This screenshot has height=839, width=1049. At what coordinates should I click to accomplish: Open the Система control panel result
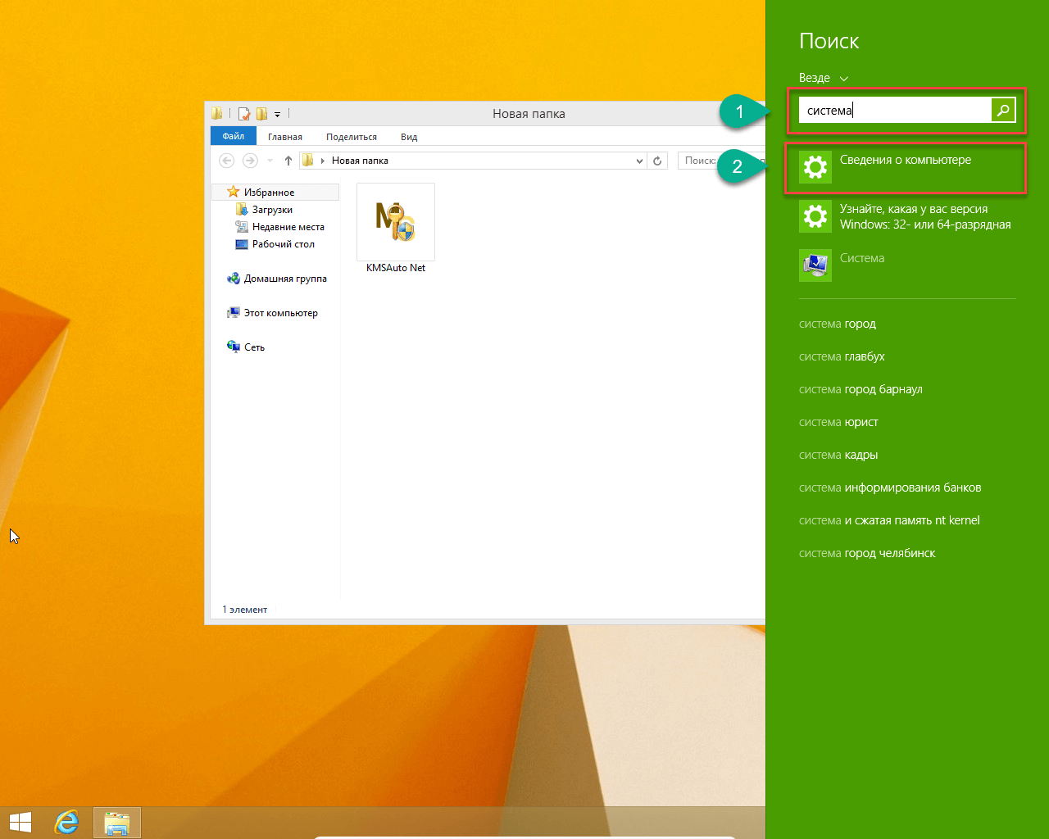click(861, 259)
